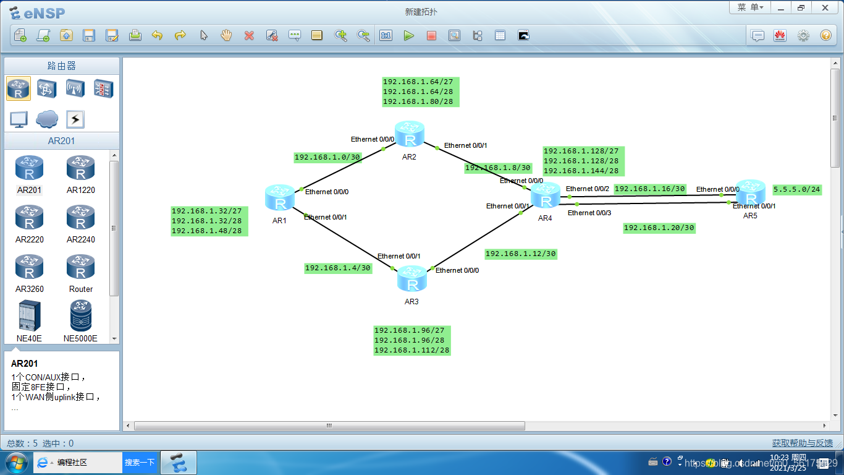
Task: Zoom in on the topology canvas
Action: [x=340, y=35]
